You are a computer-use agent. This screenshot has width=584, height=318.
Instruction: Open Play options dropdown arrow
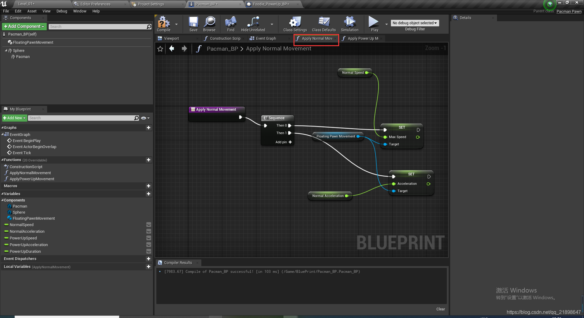(387, 24)
